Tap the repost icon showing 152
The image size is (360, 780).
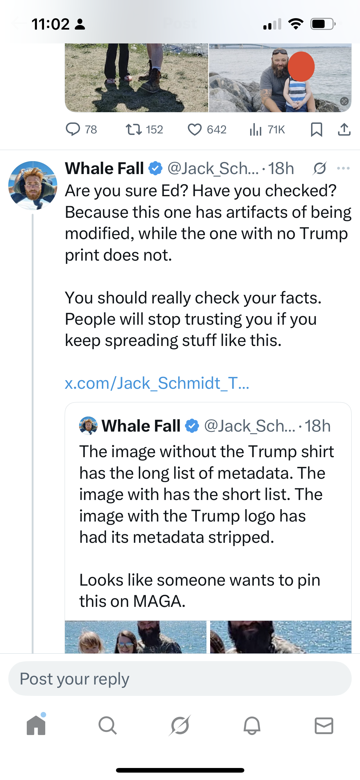click(134, 129)
